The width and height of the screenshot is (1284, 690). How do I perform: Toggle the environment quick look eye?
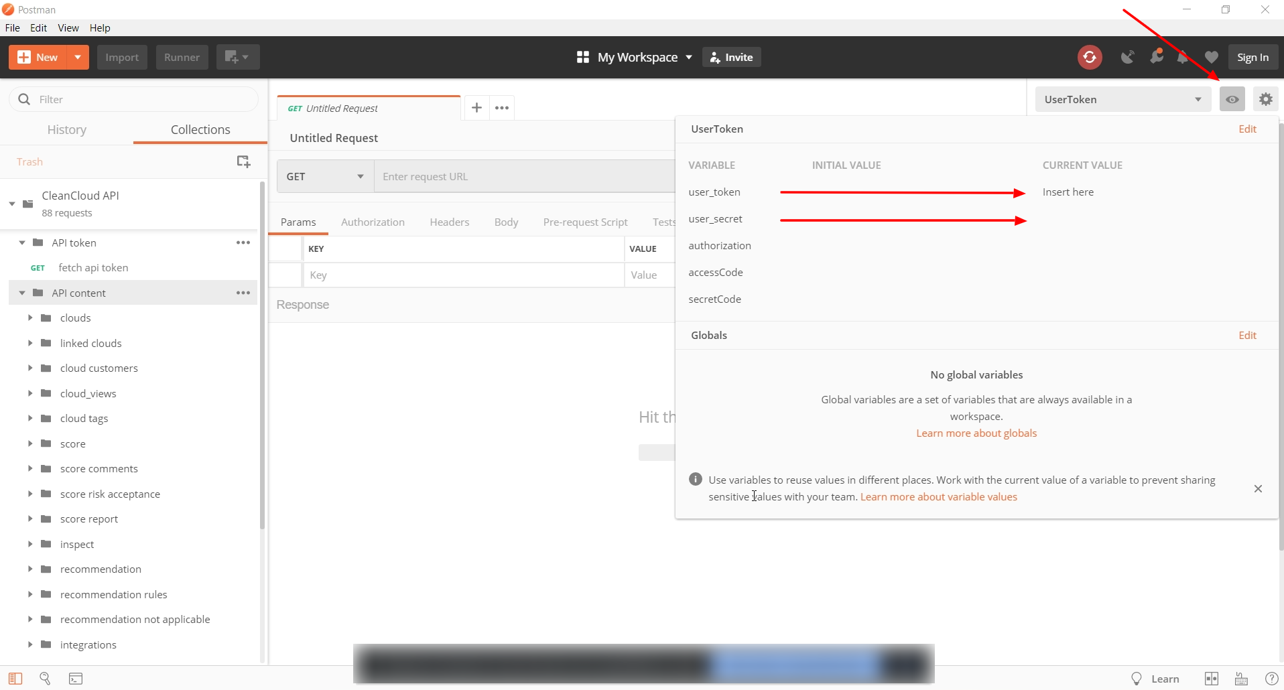coord(1232,98)
